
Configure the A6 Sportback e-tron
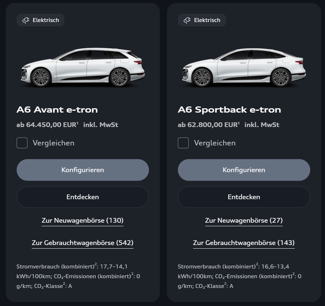[x=244, y=170]
